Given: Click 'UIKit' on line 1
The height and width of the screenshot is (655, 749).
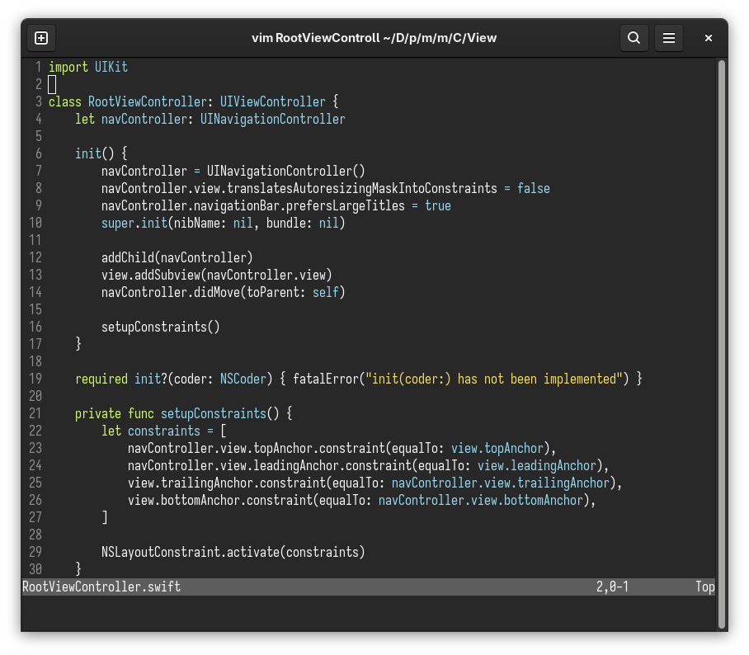Looking at the screenshot, I should (111, 67).
